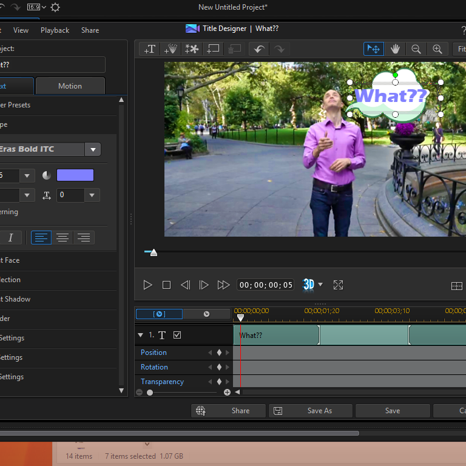
Task: Open the character spacing dropdown
Action: (x=92, y=195)
